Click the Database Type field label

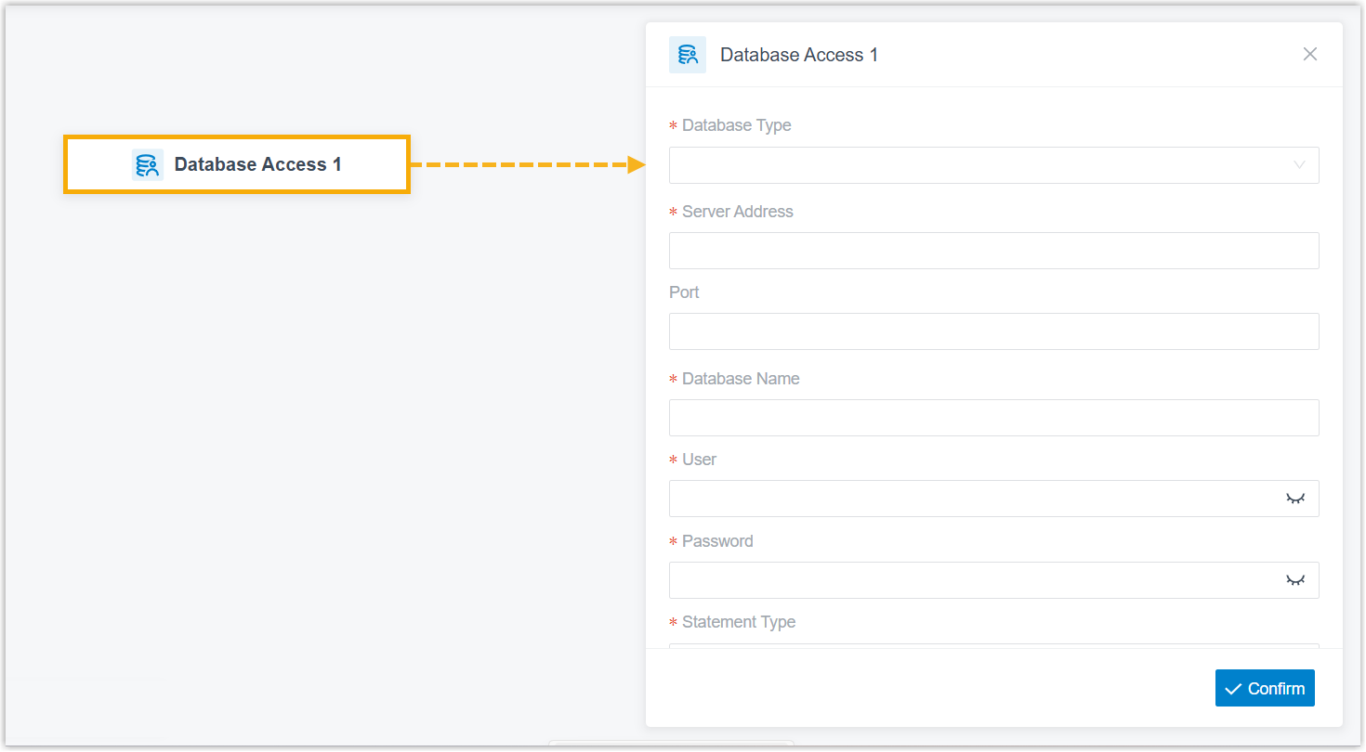[736, 125]
